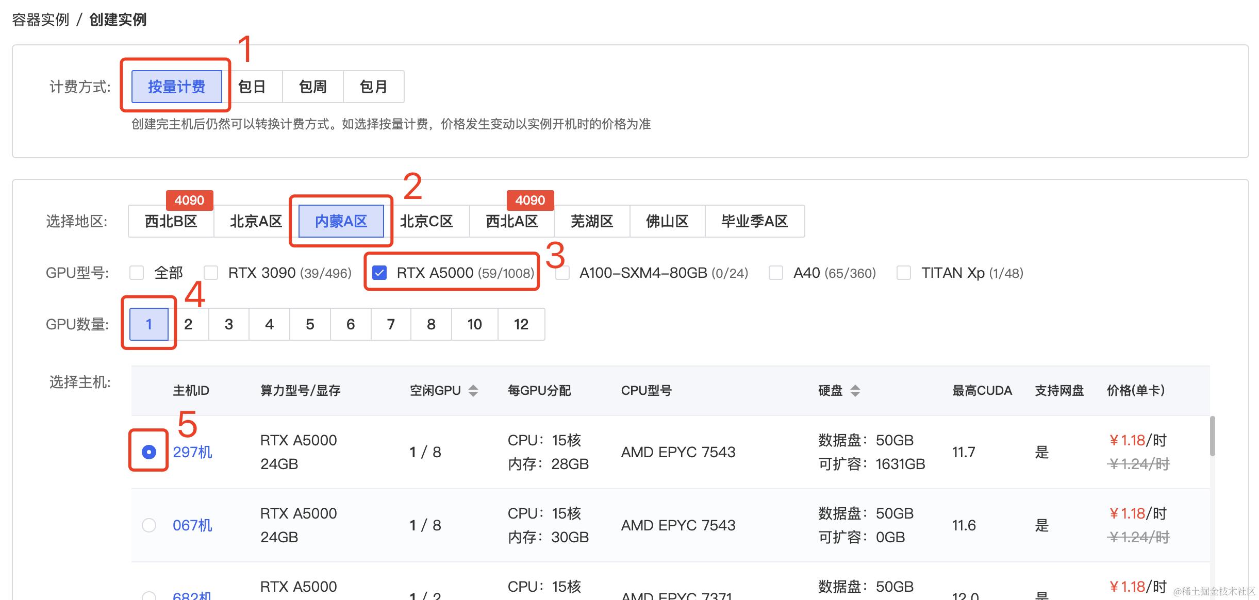Choose 包月 billing option
The height and width of the screenshot is (600, 1259).
373,87
